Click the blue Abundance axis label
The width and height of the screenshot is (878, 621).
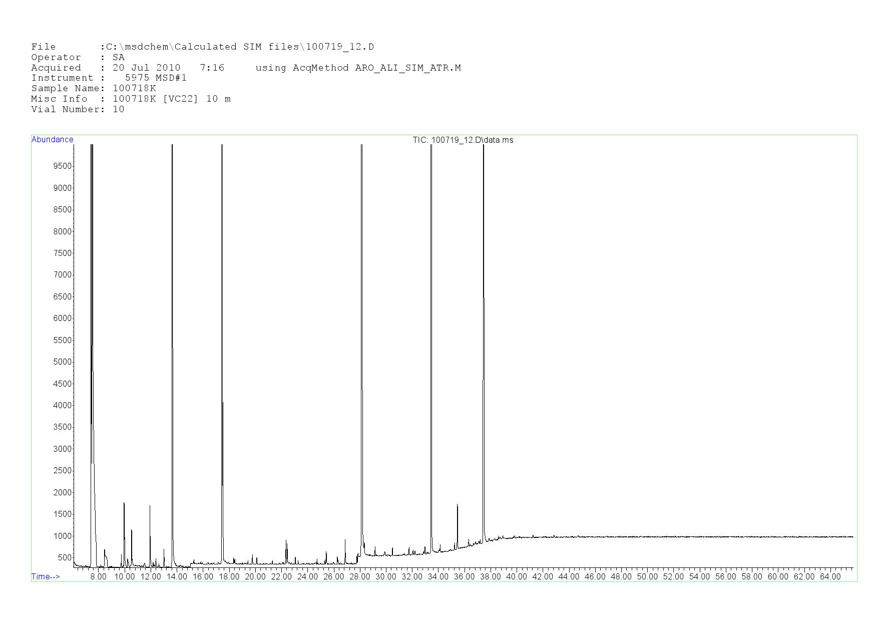tap(52, 140)
